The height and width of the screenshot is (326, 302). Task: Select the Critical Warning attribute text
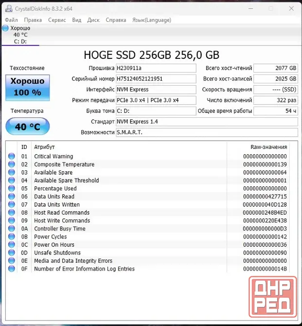53,156
